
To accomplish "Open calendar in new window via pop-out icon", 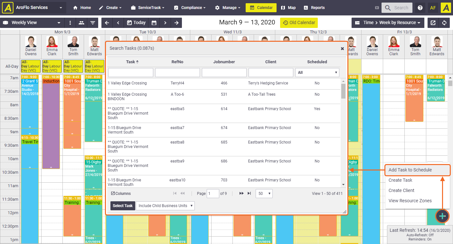I will [x=433, y=23].
